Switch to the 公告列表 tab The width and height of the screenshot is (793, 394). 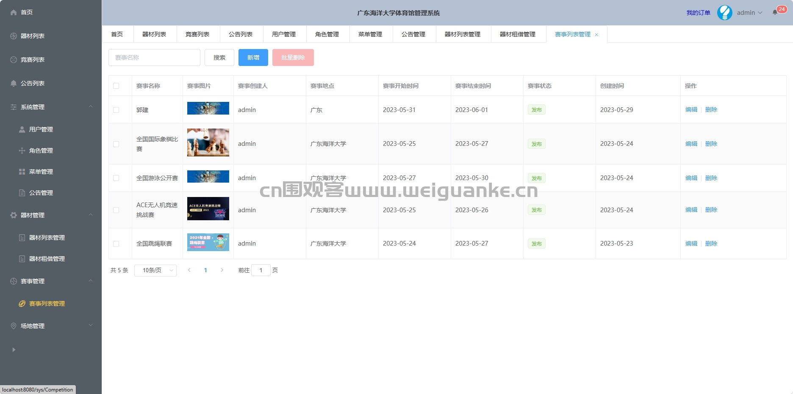241,34
